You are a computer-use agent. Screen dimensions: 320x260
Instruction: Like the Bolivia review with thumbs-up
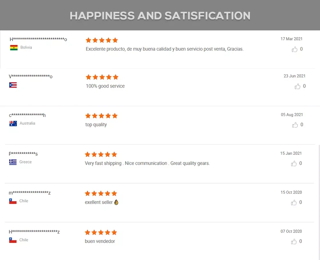point(295,49)
